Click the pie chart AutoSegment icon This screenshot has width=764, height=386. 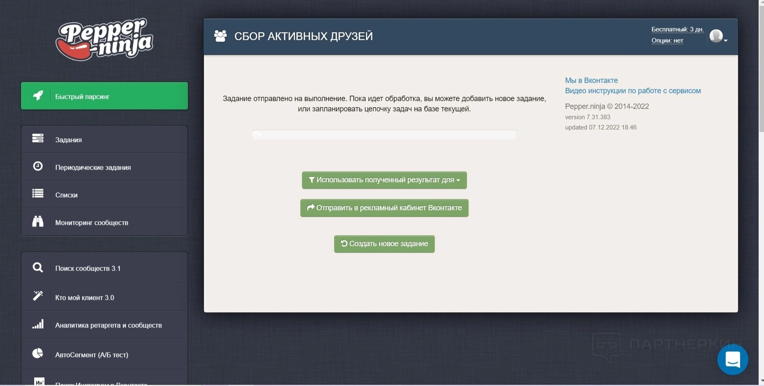click(x=38, y=353)
